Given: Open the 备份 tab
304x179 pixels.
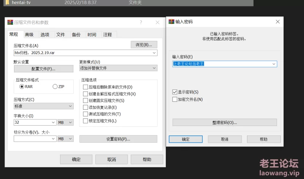Looking at the screenshot, I should (x=76, y=35).
